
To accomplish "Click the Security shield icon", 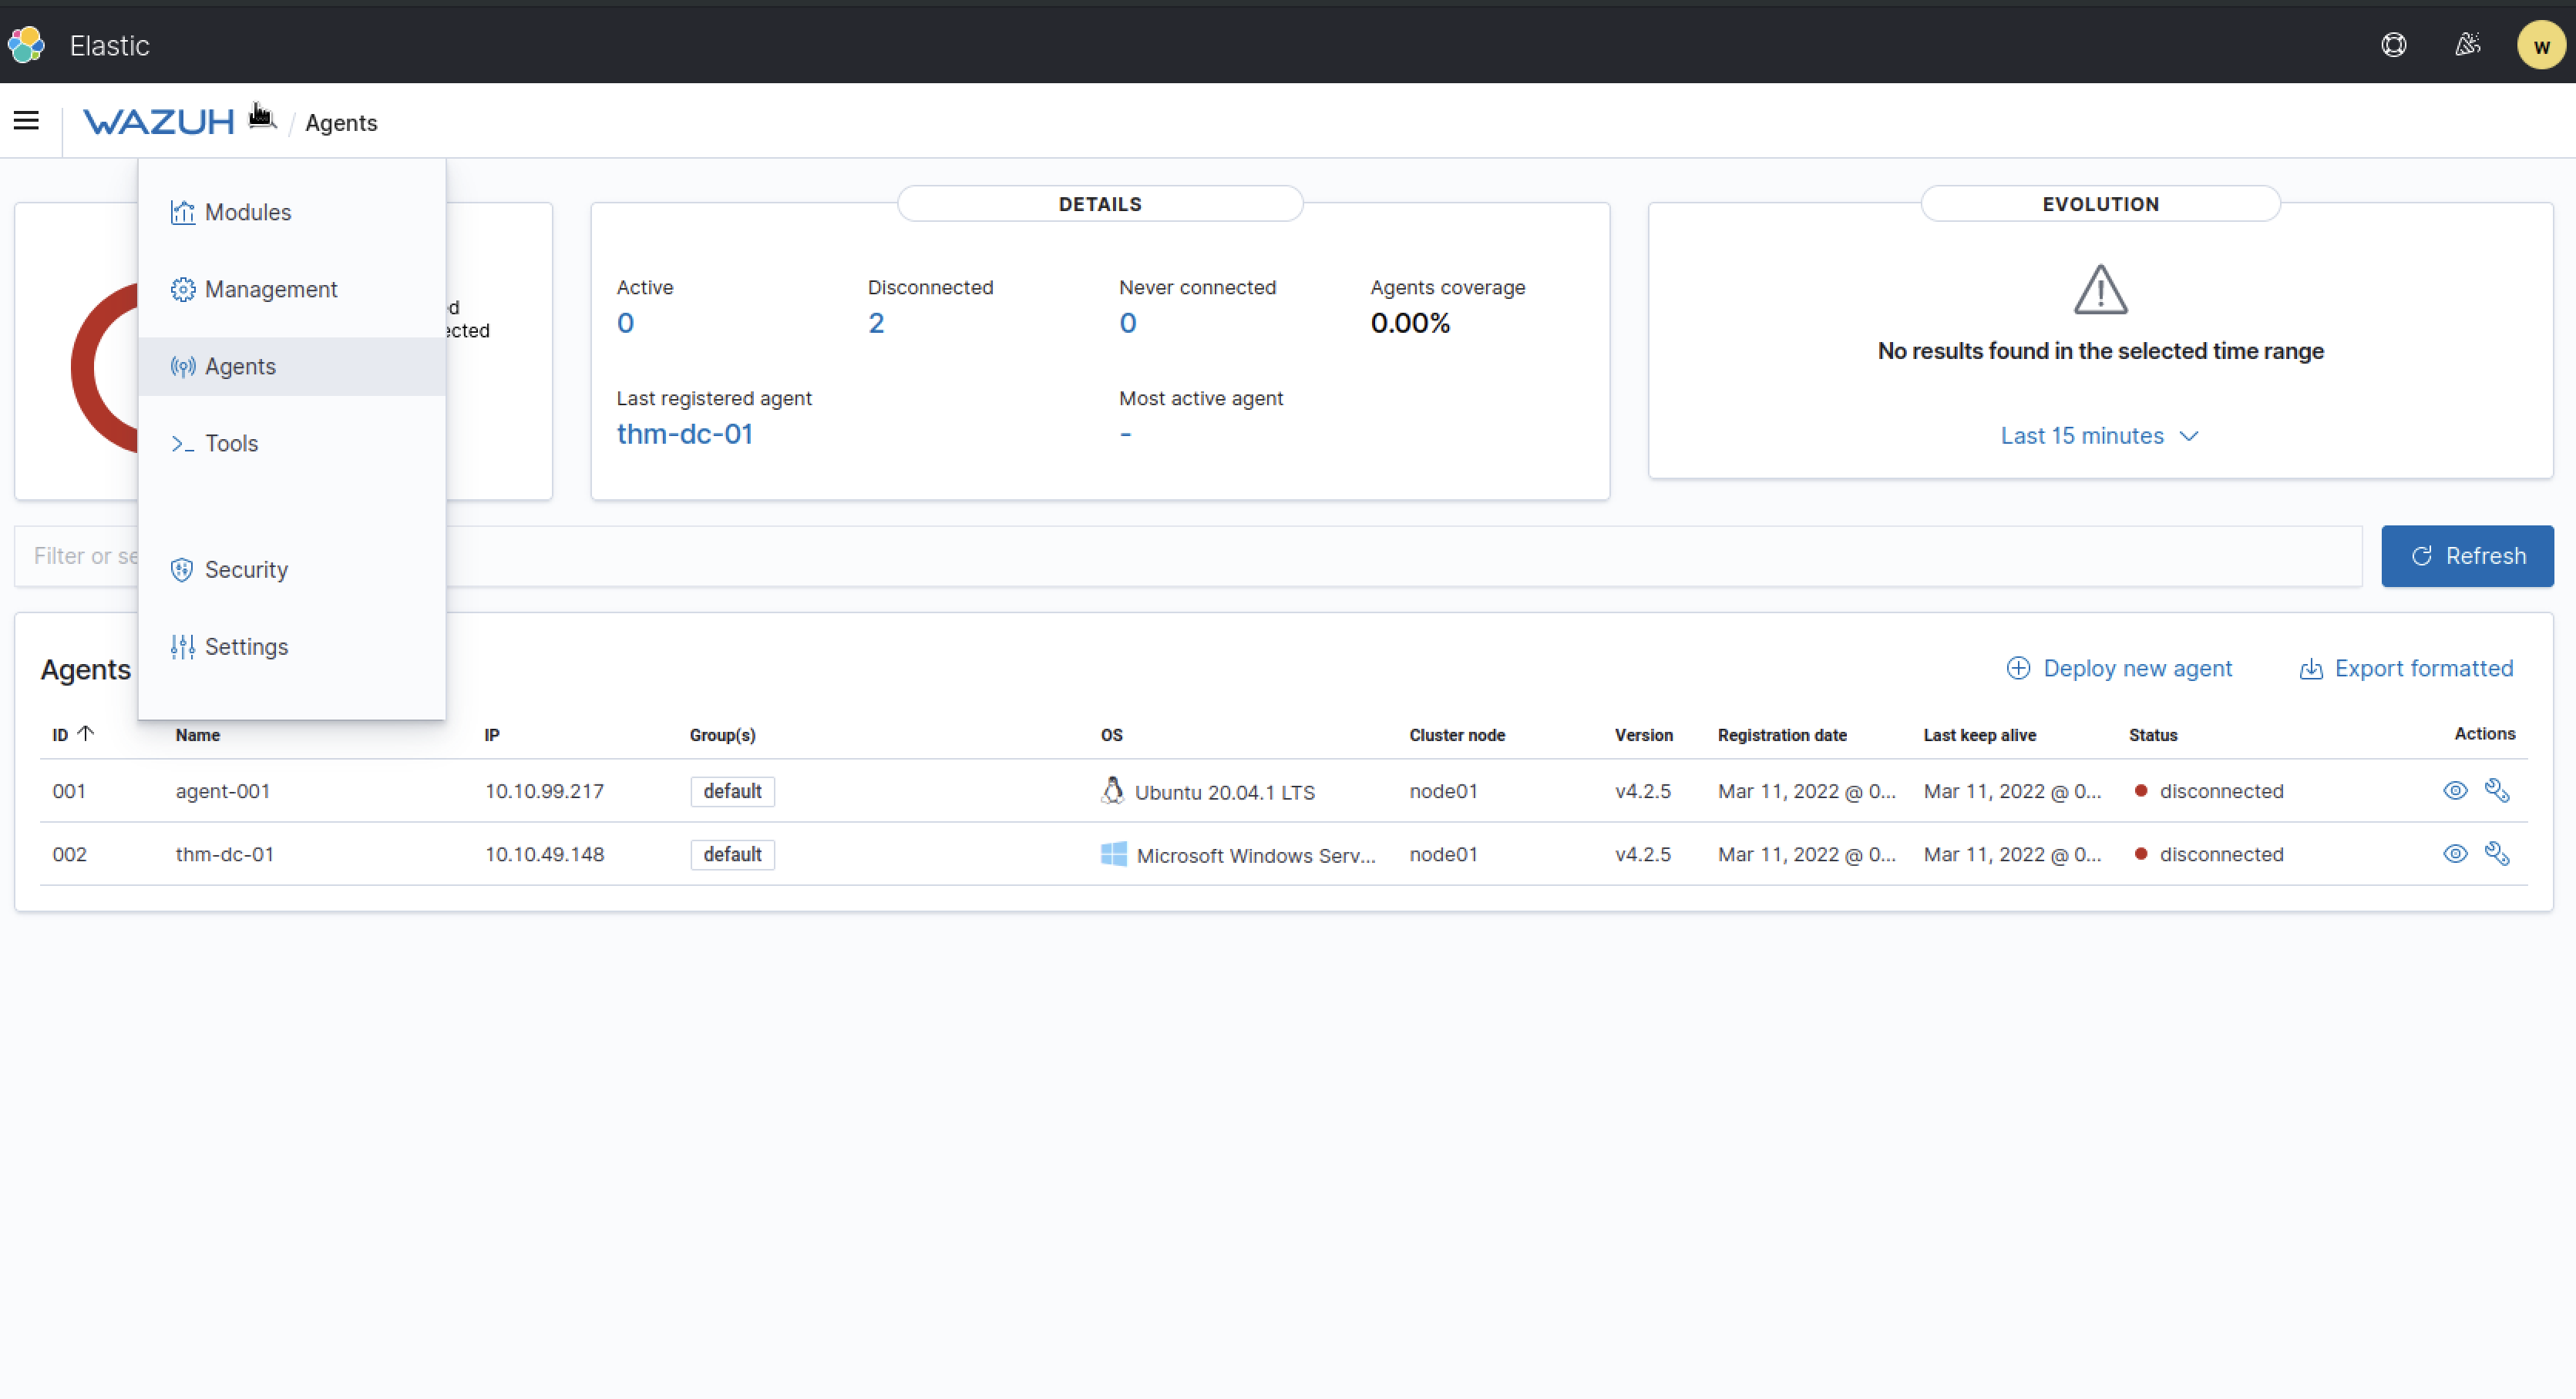I will pos(182,569).
